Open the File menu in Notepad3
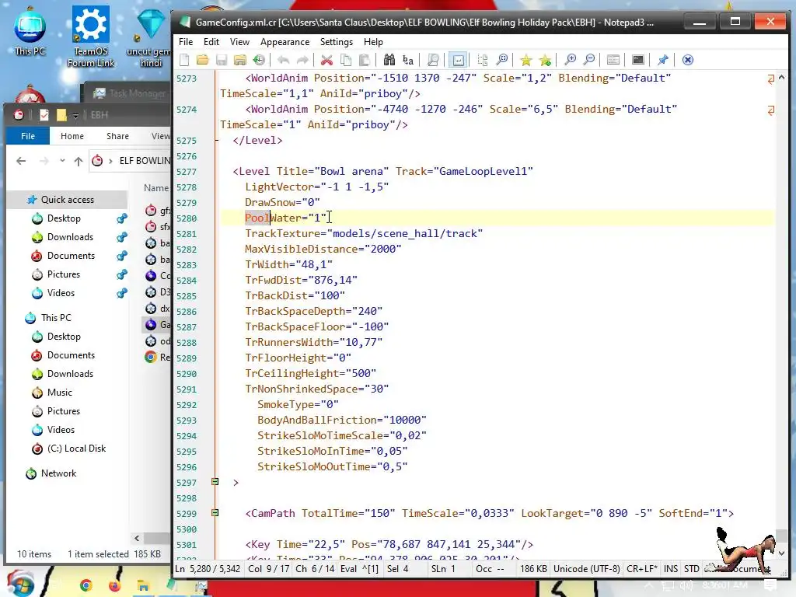The width and height of the screenshot is (796, 597). [186, 42]
